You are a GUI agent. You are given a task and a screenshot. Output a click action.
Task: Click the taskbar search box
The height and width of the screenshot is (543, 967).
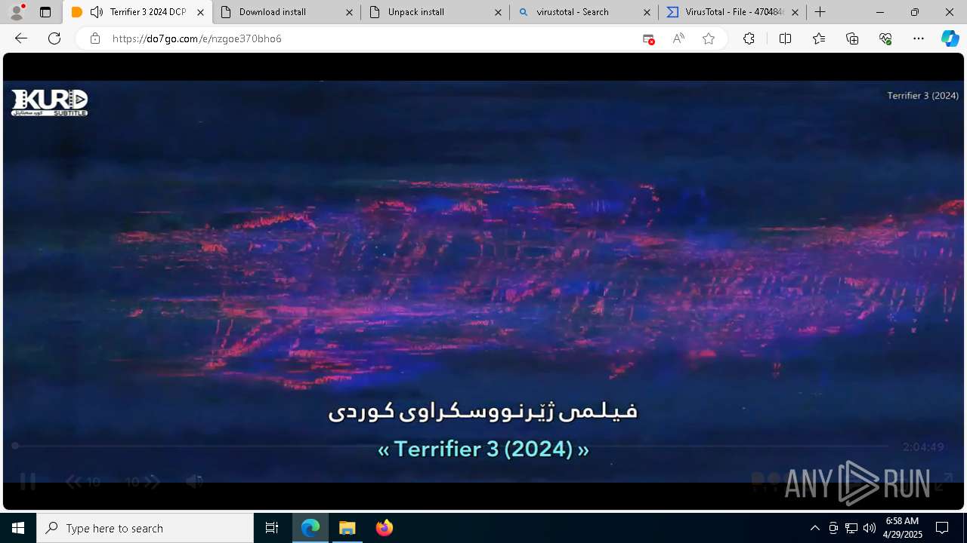(x=145, y=528)
